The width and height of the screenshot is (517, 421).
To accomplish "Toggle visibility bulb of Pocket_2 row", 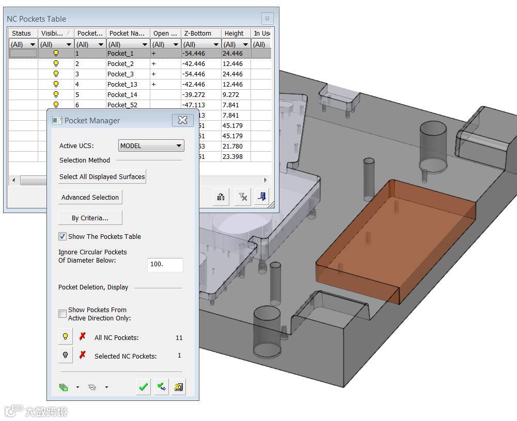I will click(x=56, y=63).
